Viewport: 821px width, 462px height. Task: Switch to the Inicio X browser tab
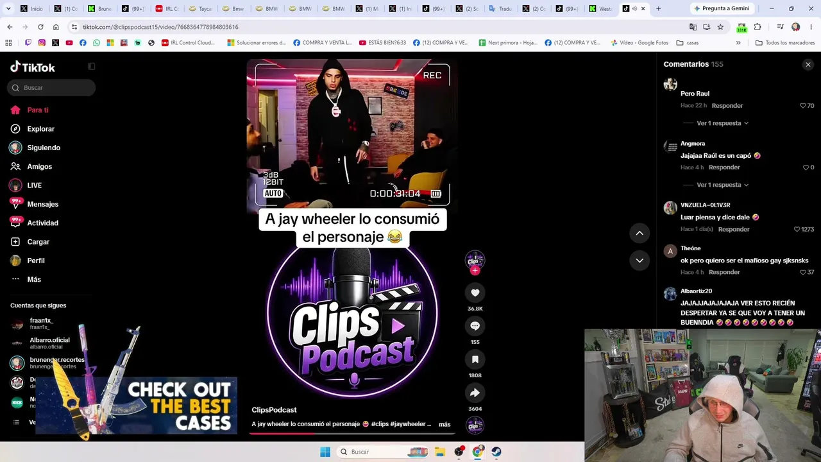pos(31,9)
